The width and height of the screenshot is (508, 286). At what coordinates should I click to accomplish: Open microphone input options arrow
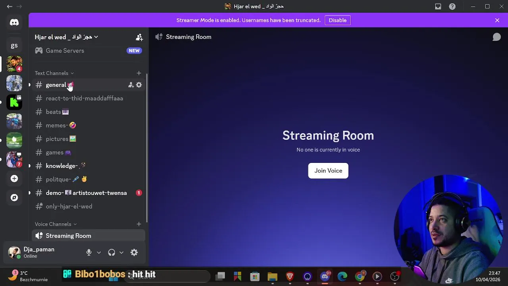99,253
